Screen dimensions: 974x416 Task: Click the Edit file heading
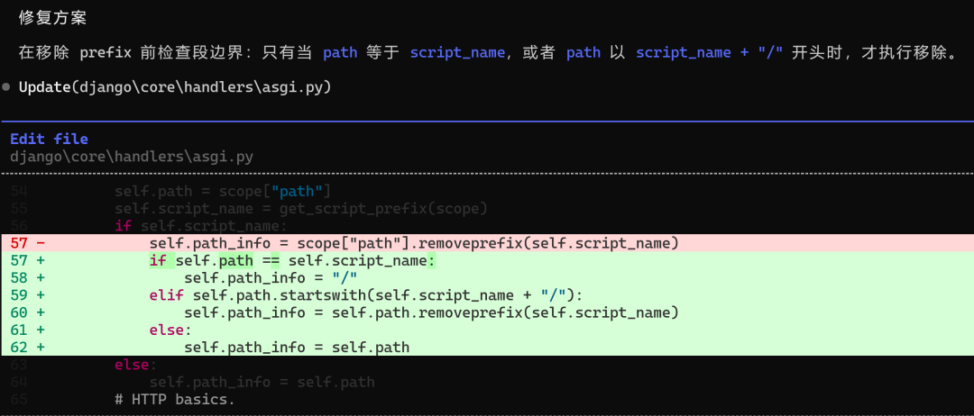(x=49, y=139)
